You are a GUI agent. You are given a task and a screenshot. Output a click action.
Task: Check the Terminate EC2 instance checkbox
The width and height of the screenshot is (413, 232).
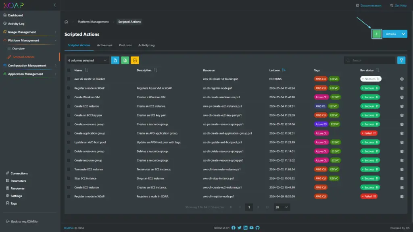tap(69, 170)
